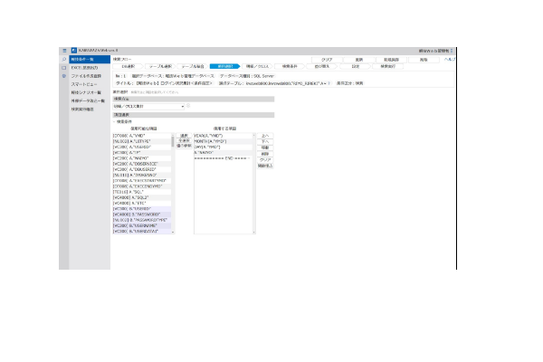Click the magnifier search icon in left rail

[63, 59]
